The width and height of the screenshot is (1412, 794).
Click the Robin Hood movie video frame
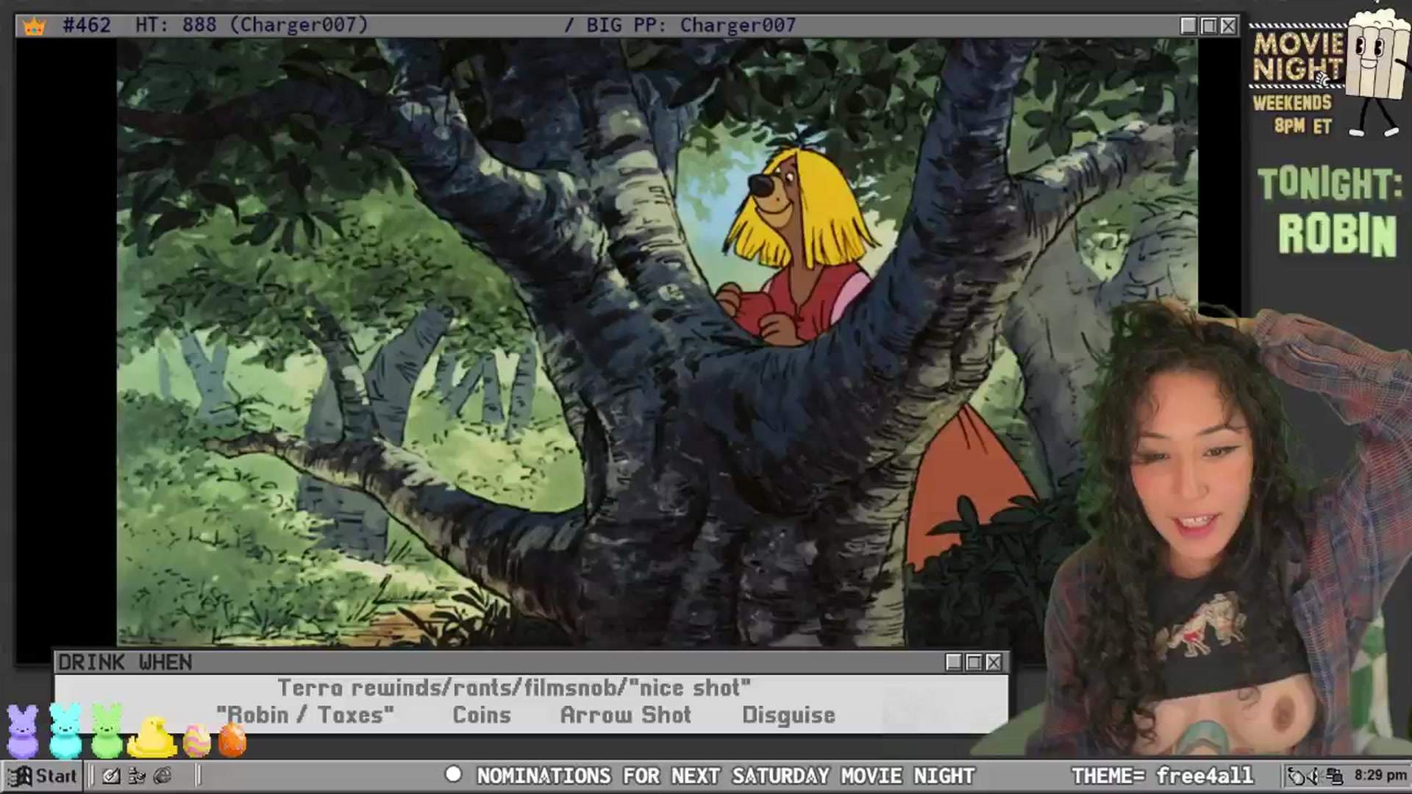coord(657,343)
